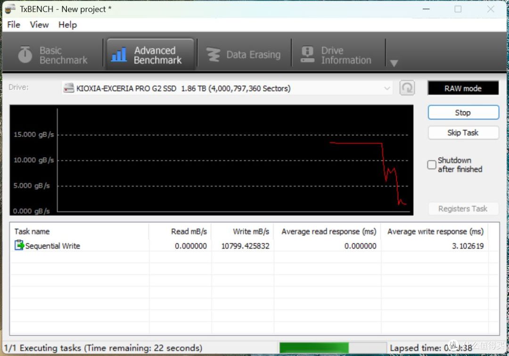Click the Advanced Benchmark bar chart icon
Image resolution: width=509 pixels, height=356 pixels.
coord(119,55)
